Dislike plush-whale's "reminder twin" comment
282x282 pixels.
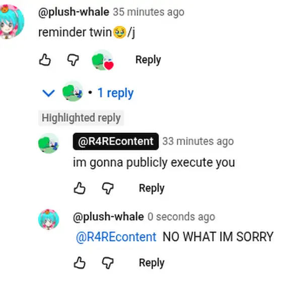coord(73,60)
